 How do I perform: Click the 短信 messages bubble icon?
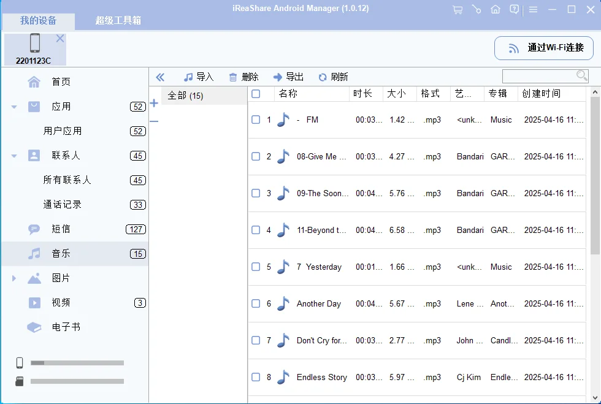point(34,229)
